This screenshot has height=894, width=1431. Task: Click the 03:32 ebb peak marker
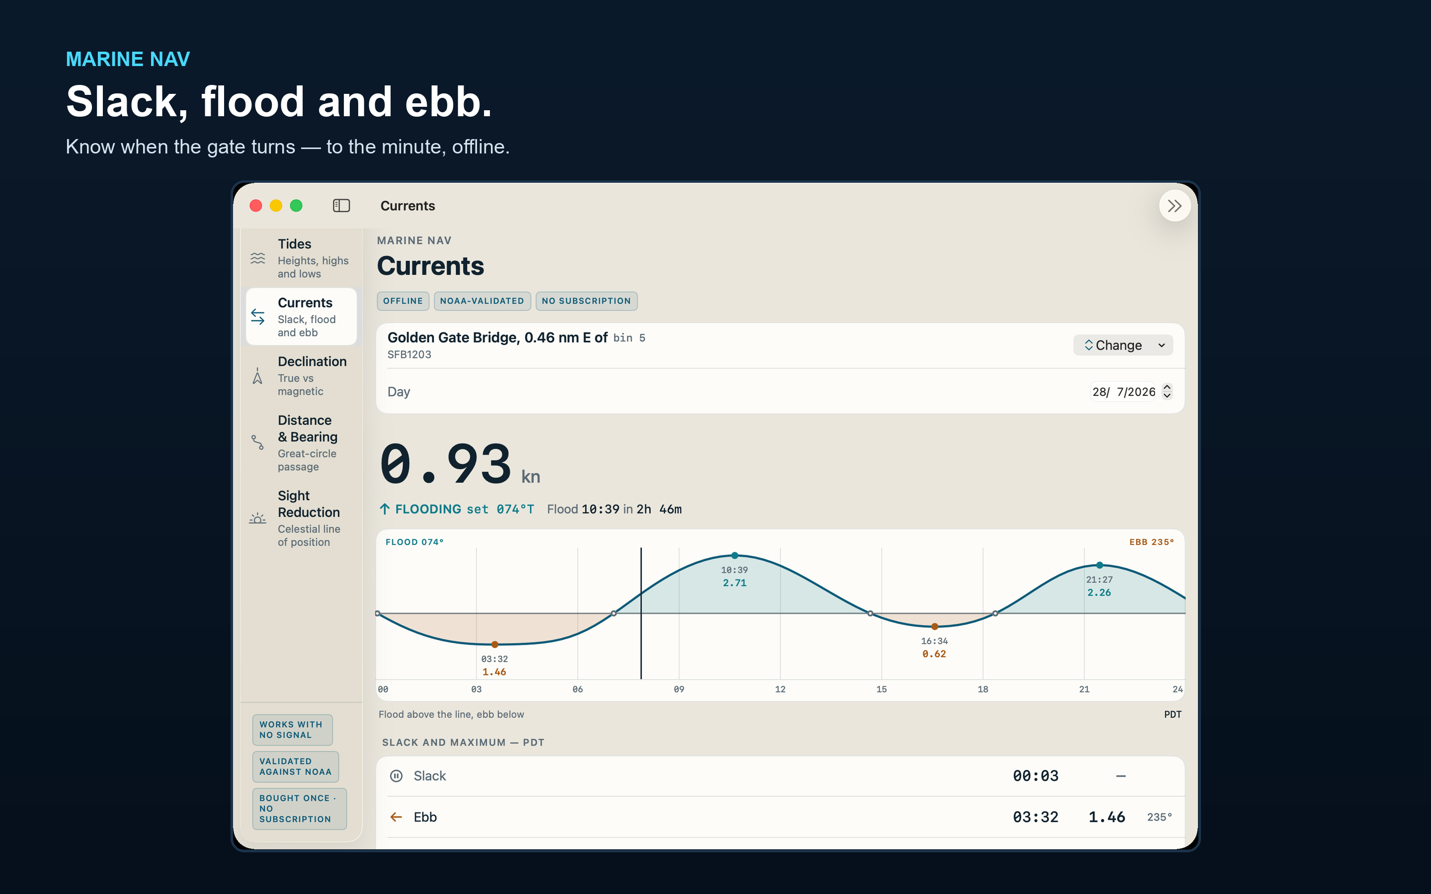click(495, 645)
